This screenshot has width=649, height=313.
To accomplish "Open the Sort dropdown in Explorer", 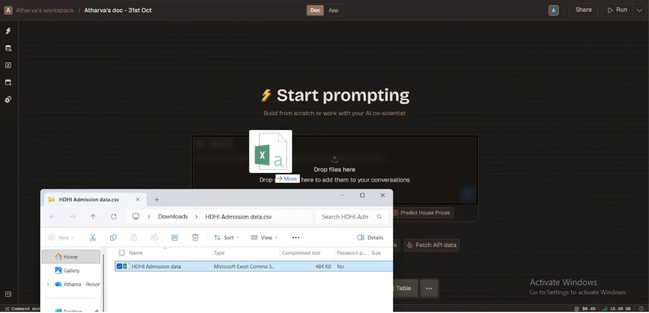I will [x=226, y=237].
